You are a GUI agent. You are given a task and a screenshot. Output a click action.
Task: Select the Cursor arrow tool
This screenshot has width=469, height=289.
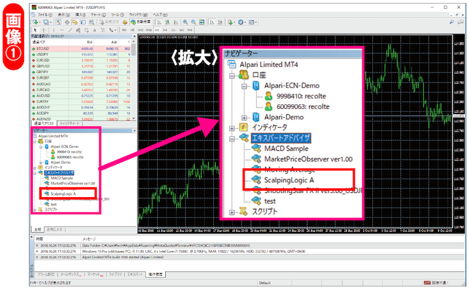(35, 30)
